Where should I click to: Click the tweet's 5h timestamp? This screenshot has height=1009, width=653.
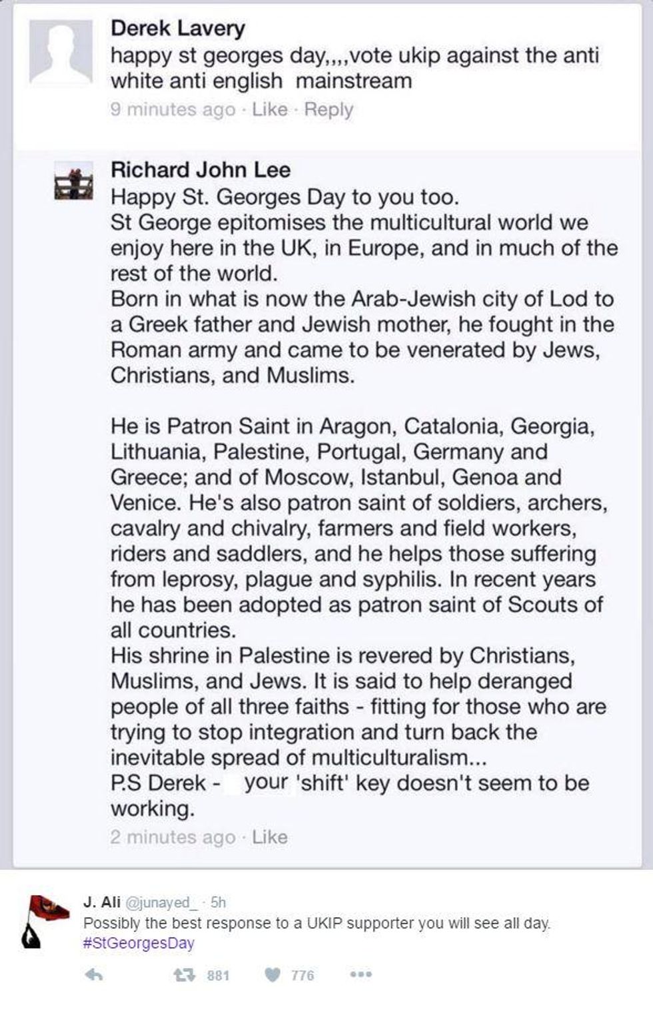pyautogui.click(x=218, y=902)
